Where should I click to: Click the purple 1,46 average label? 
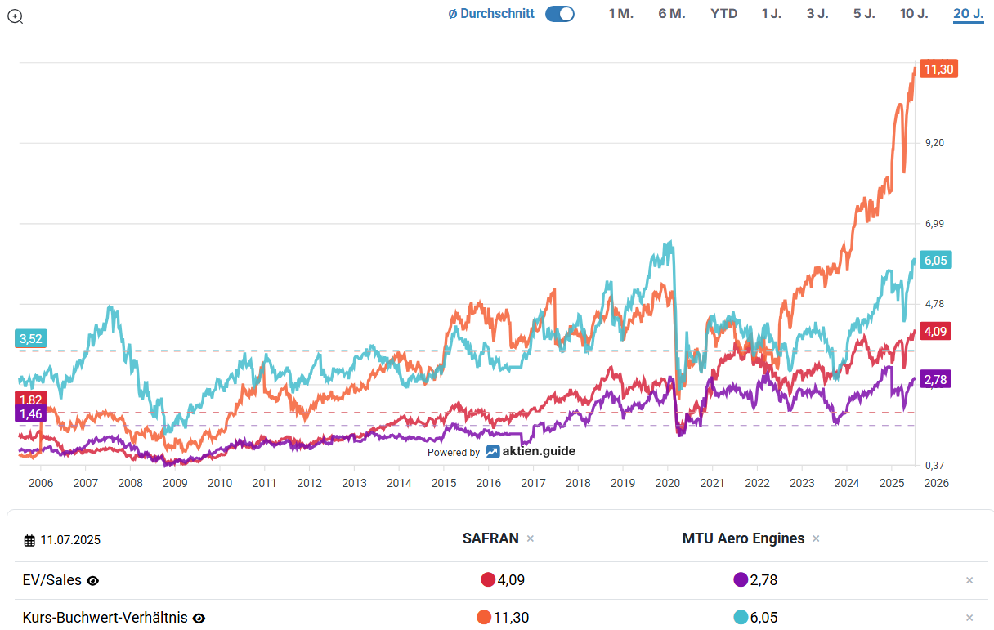pos(31,414)
